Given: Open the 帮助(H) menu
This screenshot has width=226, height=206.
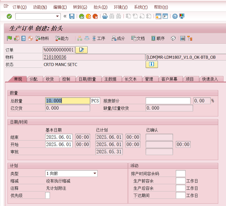Looking at the screenshot, I should pos(161,7).
